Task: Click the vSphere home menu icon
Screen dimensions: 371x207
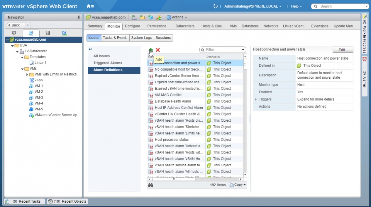Action: [90, 6]
